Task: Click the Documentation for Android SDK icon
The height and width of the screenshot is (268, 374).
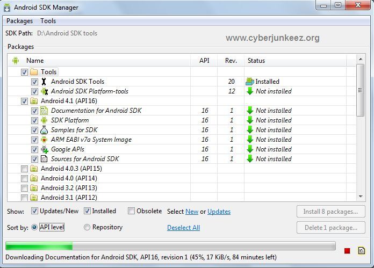Action: (44, 111)
